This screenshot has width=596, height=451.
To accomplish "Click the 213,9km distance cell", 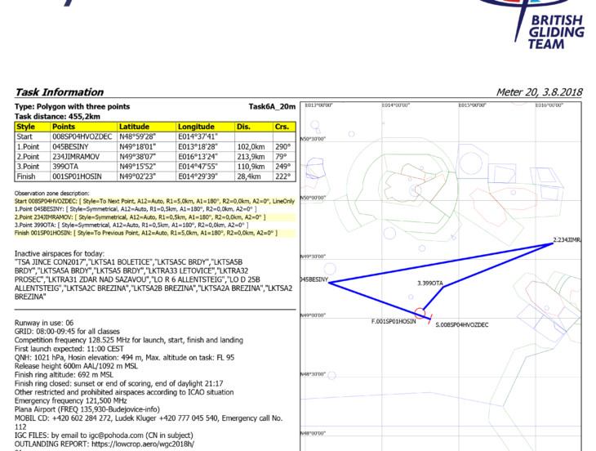I will (251, 156).
